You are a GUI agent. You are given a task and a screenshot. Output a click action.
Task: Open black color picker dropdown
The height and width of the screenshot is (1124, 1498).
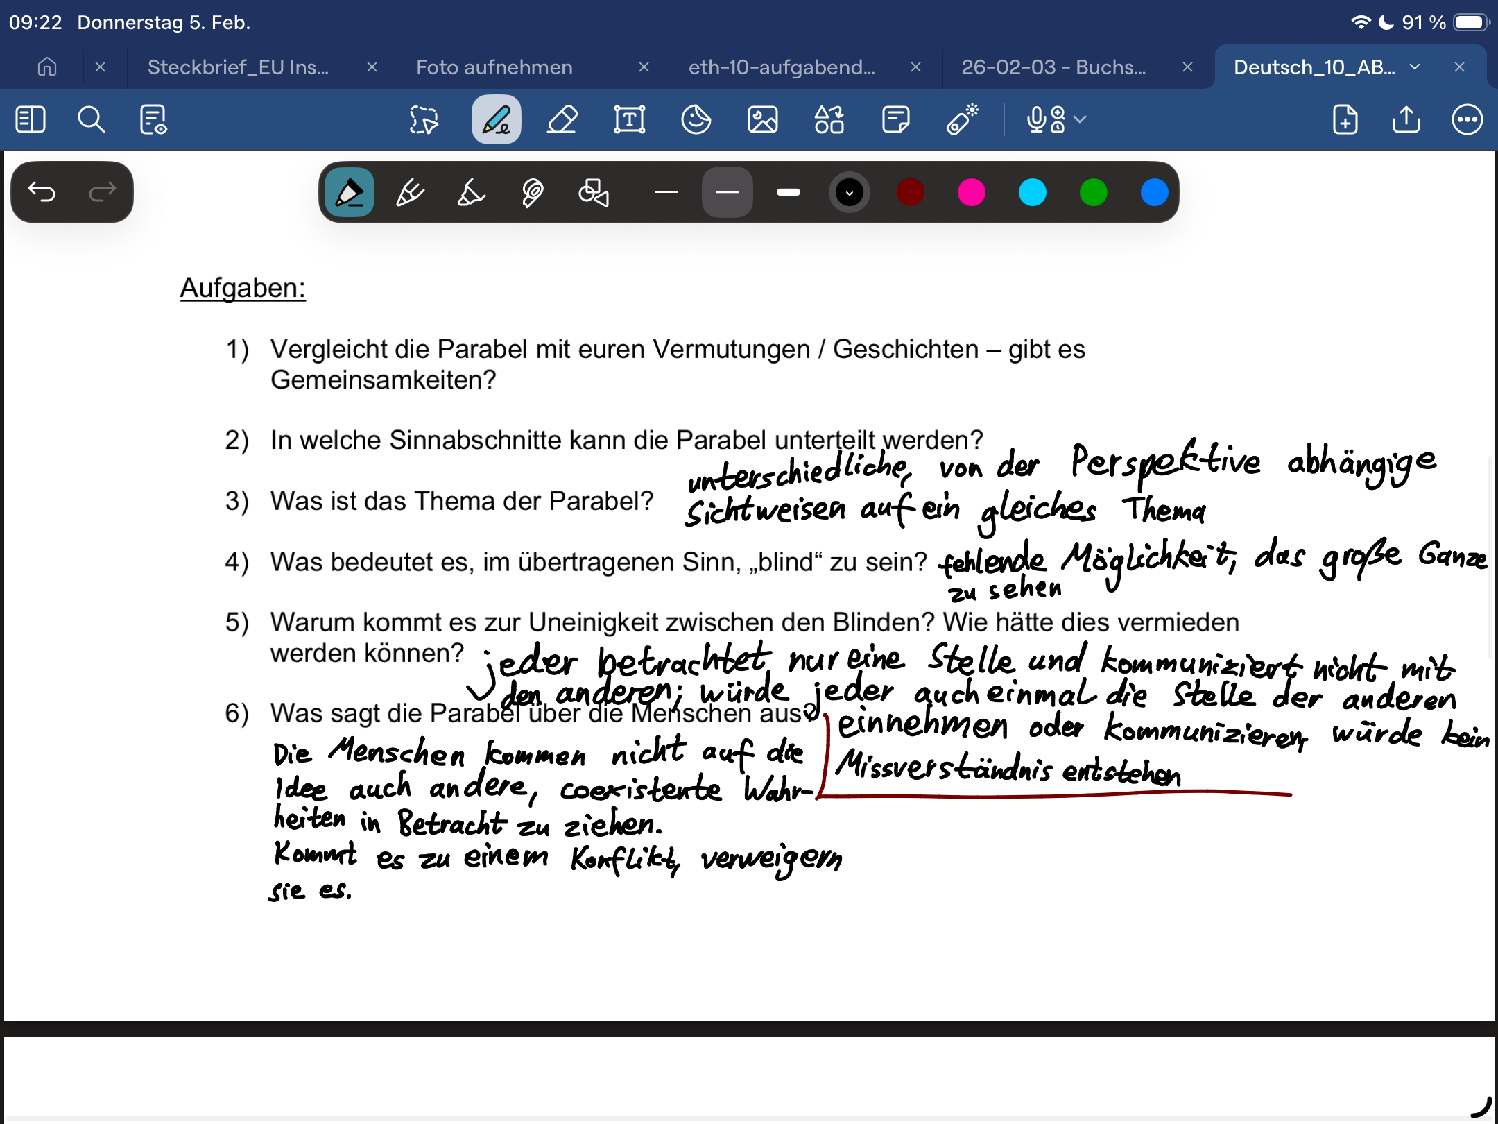849,192
